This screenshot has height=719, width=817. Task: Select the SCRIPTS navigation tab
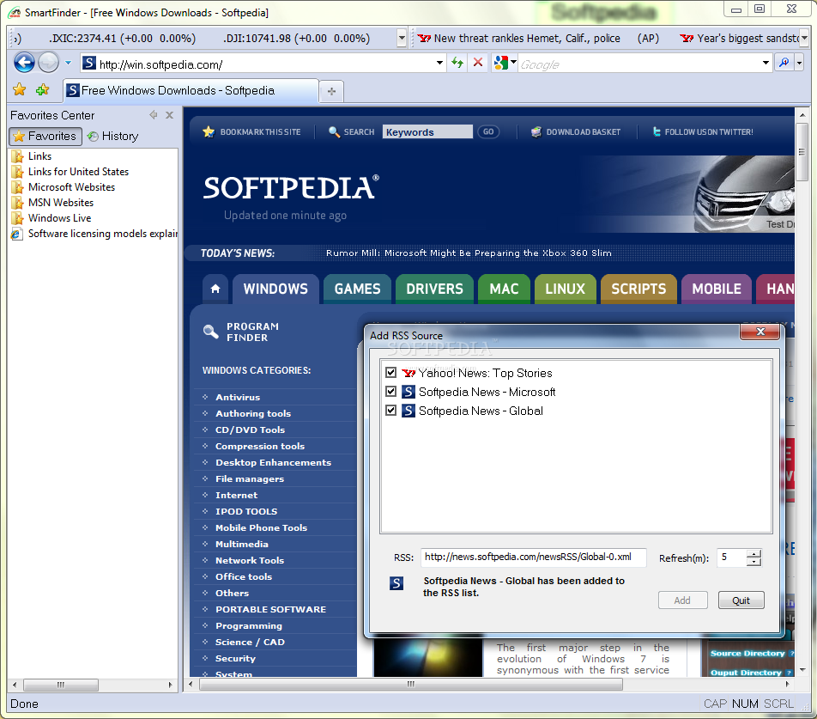638,289
